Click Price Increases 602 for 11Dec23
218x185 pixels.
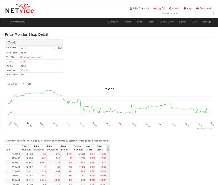tap(44, 158)
